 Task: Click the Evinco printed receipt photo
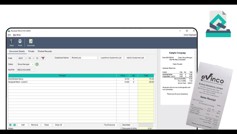tap(210, 96)
